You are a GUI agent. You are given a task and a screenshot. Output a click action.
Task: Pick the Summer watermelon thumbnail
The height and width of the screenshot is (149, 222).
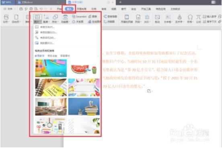[84, 68]
